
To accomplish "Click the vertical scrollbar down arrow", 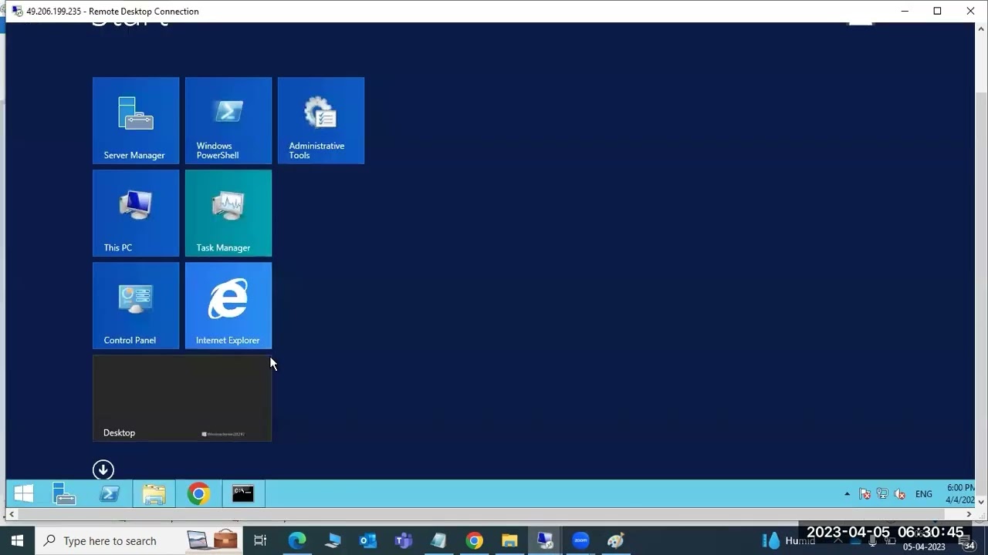I will (981, 502).
